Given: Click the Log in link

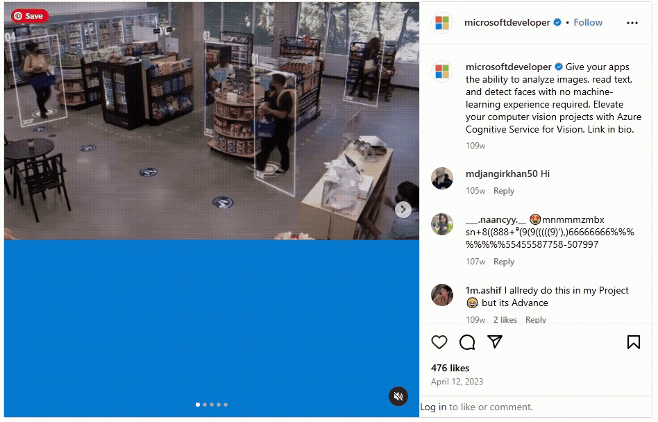Looking at the screenshot, I should (433, 407).
